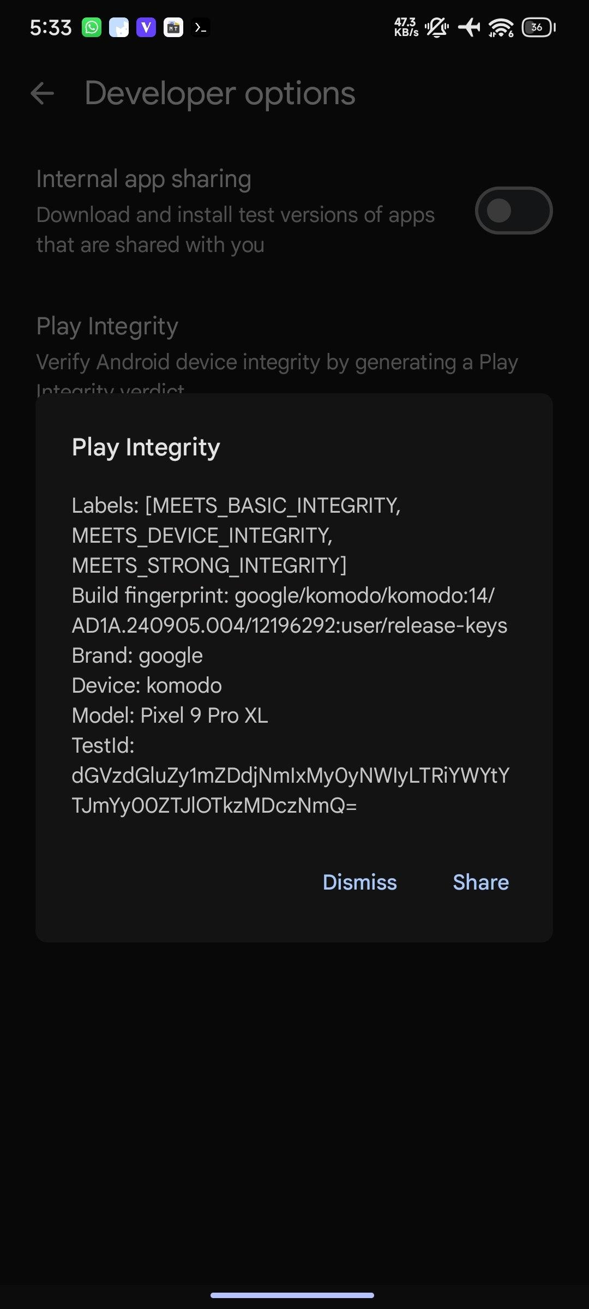Tap the back arrow
Screen dimensions: 589x1309
click(x=43, y=93)
